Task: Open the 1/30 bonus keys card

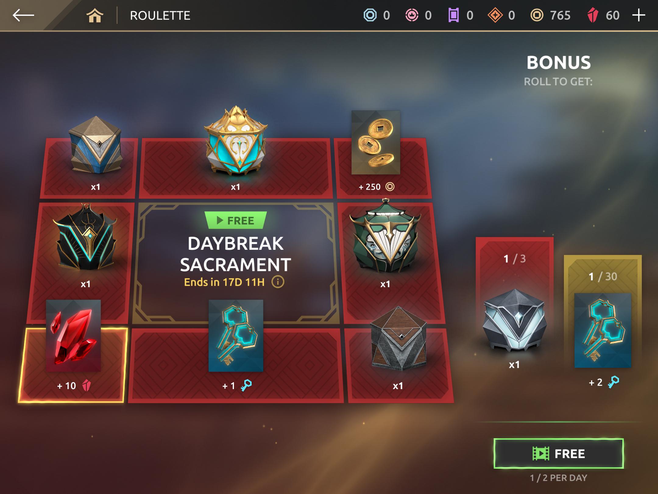Action: [603, 323]
